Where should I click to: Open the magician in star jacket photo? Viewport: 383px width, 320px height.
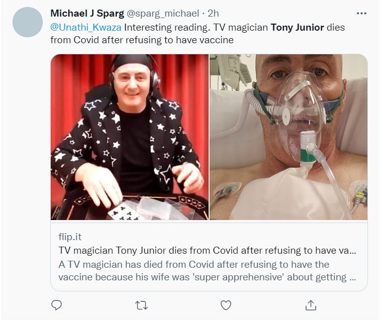(130, 137)
